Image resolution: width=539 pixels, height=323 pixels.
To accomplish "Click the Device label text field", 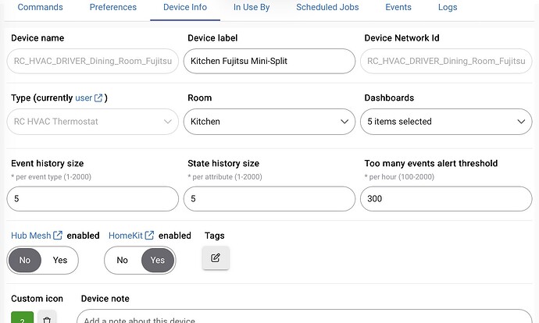I will tap(269, 61).
